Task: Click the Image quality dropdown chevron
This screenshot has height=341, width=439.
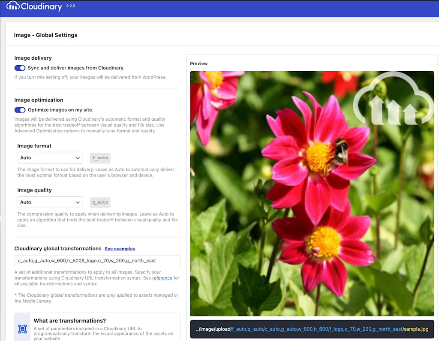Action: coord(78,202)
